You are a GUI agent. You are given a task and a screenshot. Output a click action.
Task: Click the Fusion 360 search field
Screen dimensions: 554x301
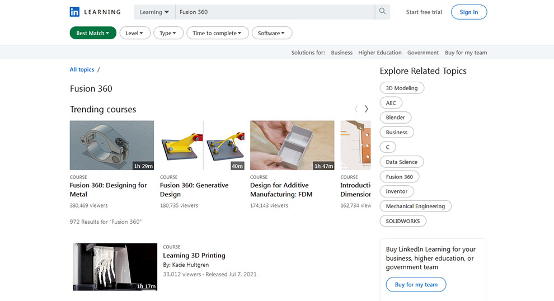point(274,12)
